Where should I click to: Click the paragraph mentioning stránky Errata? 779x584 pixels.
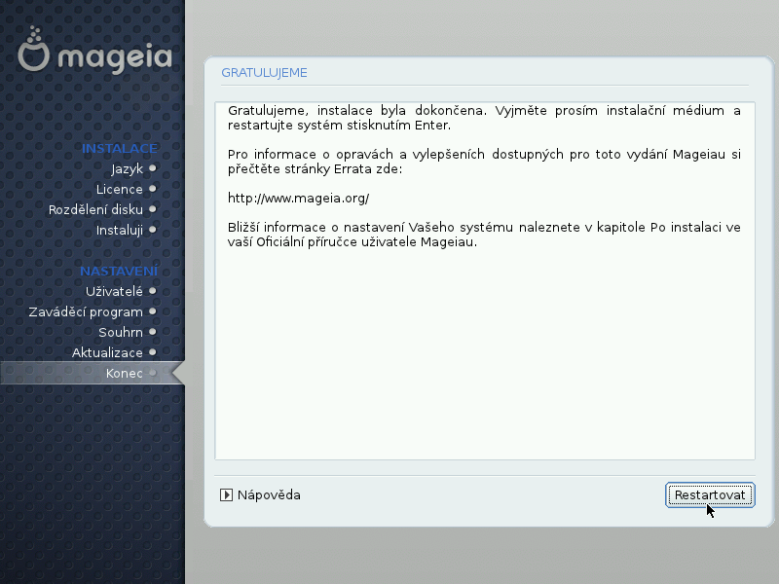(x=484, y=162)
